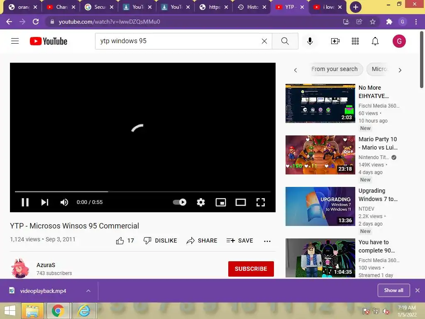Start voice search with microphone icon
The width and height of the screenshot is (425, 319).
(310, 41)
